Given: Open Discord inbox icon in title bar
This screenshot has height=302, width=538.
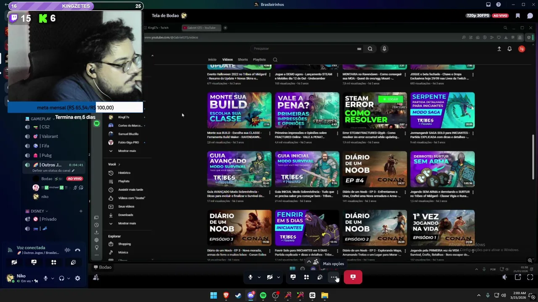Looking at the screenshot, I should 488,5.
